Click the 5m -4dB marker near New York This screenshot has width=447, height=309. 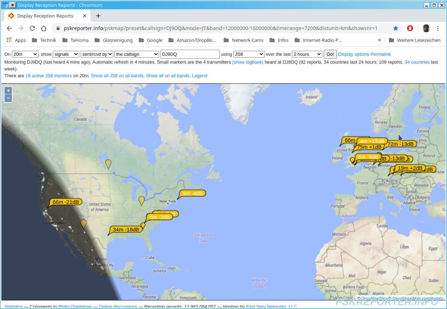pos(193,193)
